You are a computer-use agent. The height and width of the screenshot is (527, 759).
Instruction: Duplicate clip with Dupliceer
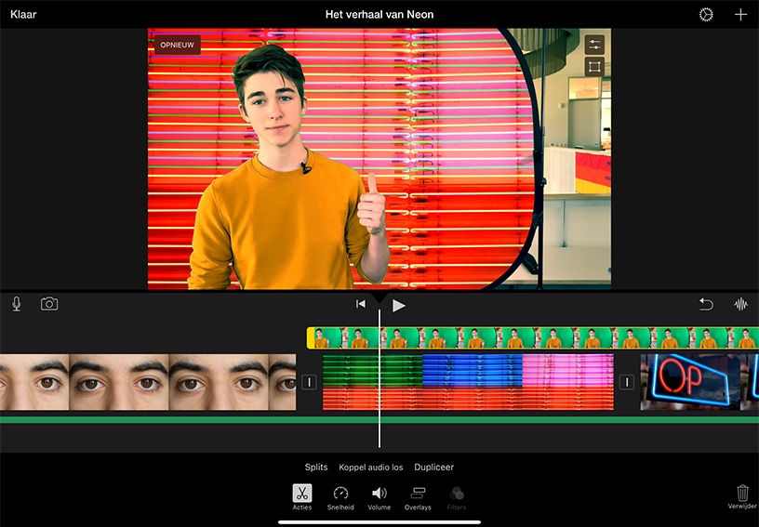pos(433,467)
